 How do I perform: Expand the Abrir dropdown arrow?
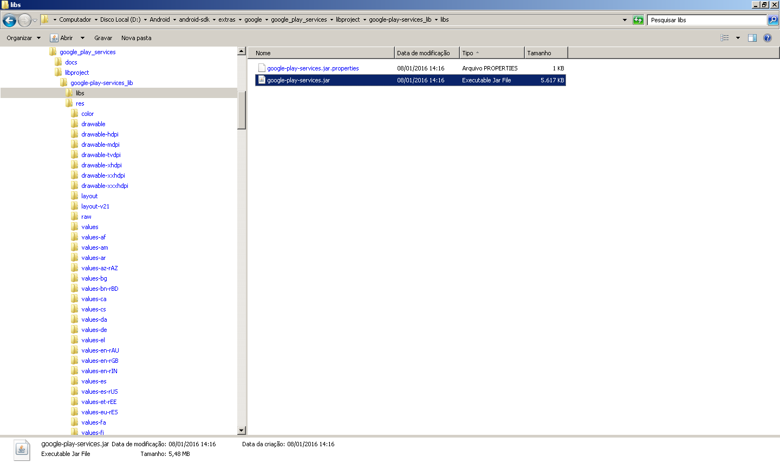click(82, 38)
